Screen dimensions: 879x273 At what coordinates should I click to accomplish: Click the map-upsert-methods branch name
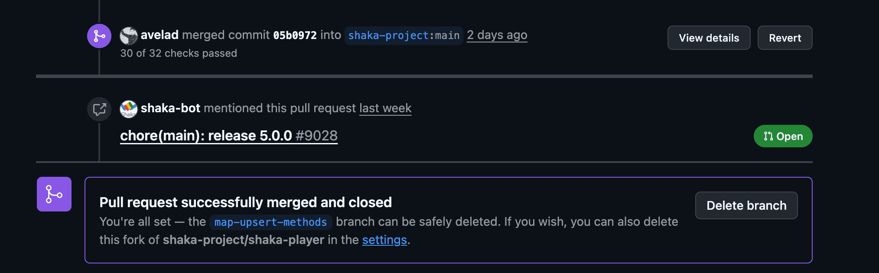pyautogui.click(x=270, y=222)
